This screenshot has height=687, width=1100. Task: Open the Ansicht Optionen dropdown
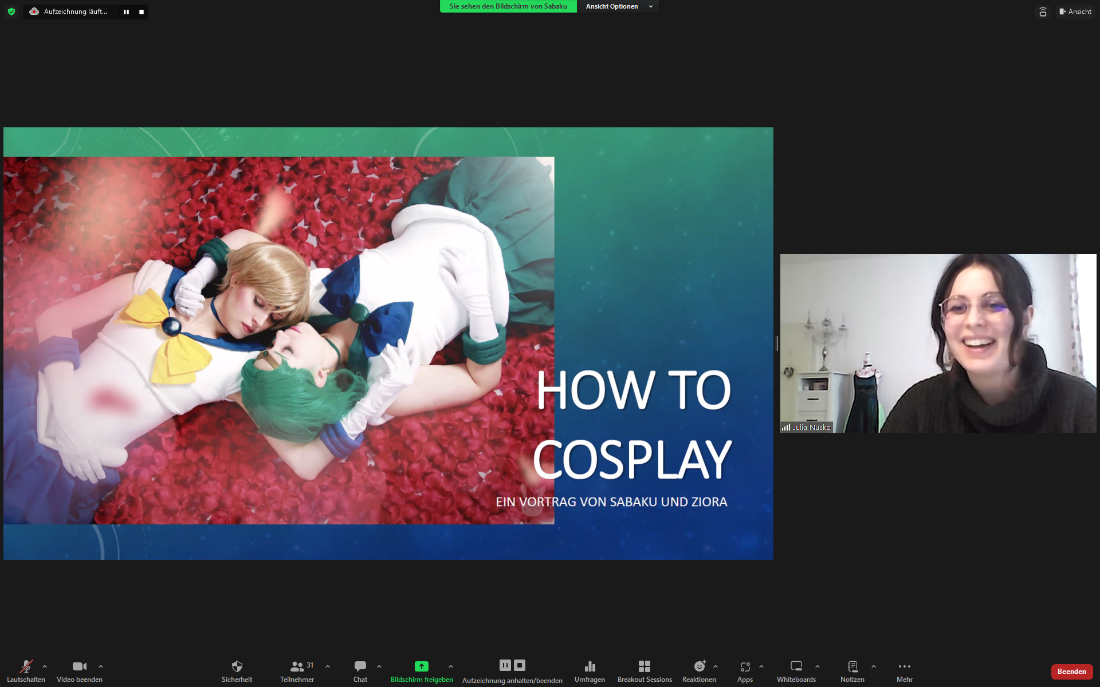pos(619,6)
